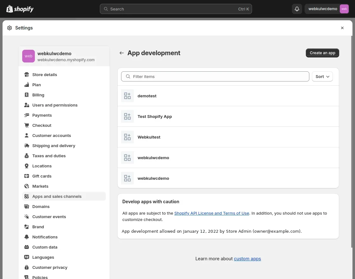Click the Customer privacy lock icon

[27, 268]
